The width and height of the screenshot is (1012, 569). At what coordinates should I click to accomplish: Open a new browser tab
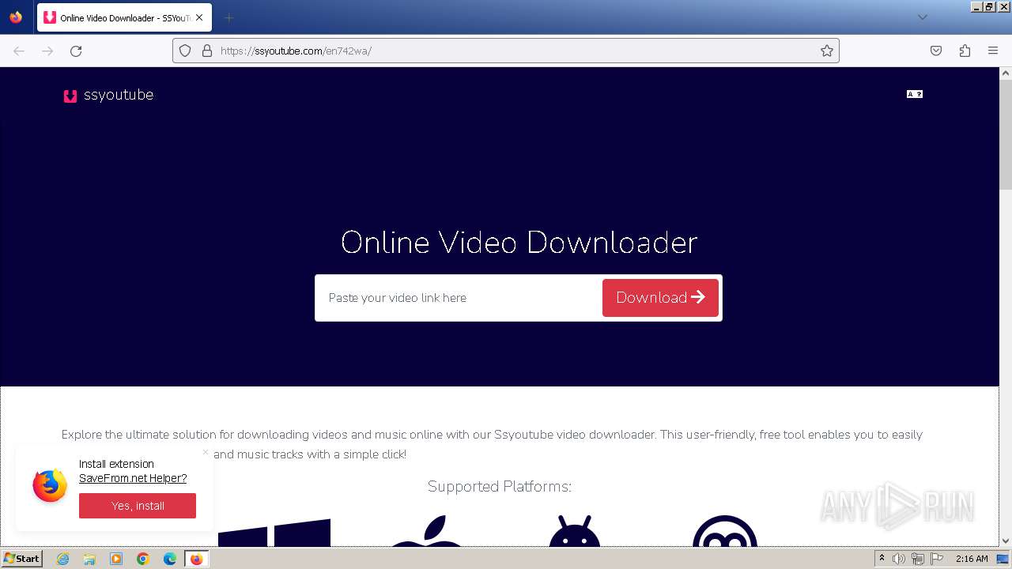(x=228, y=17)
